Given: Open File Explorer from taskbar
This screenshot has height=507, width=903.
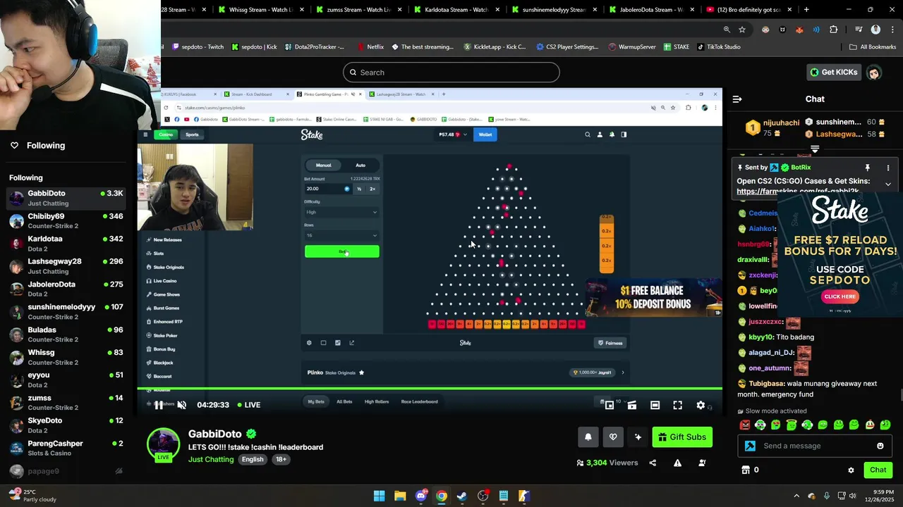Looking at the screenshot, I should 400,496.
